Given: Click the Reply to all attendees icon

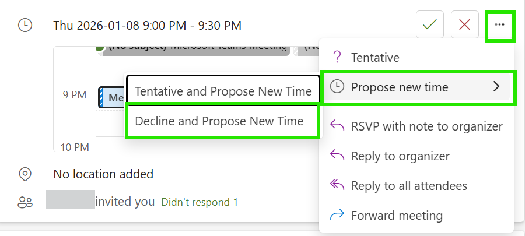Looking at the screenshot, I should (337, 186).
